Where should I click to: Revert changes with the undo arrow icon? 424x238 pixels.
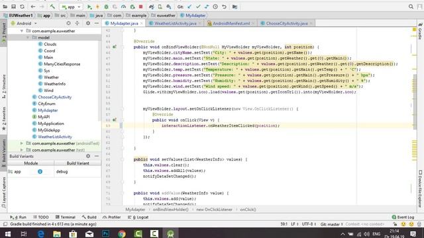(224, 7)
